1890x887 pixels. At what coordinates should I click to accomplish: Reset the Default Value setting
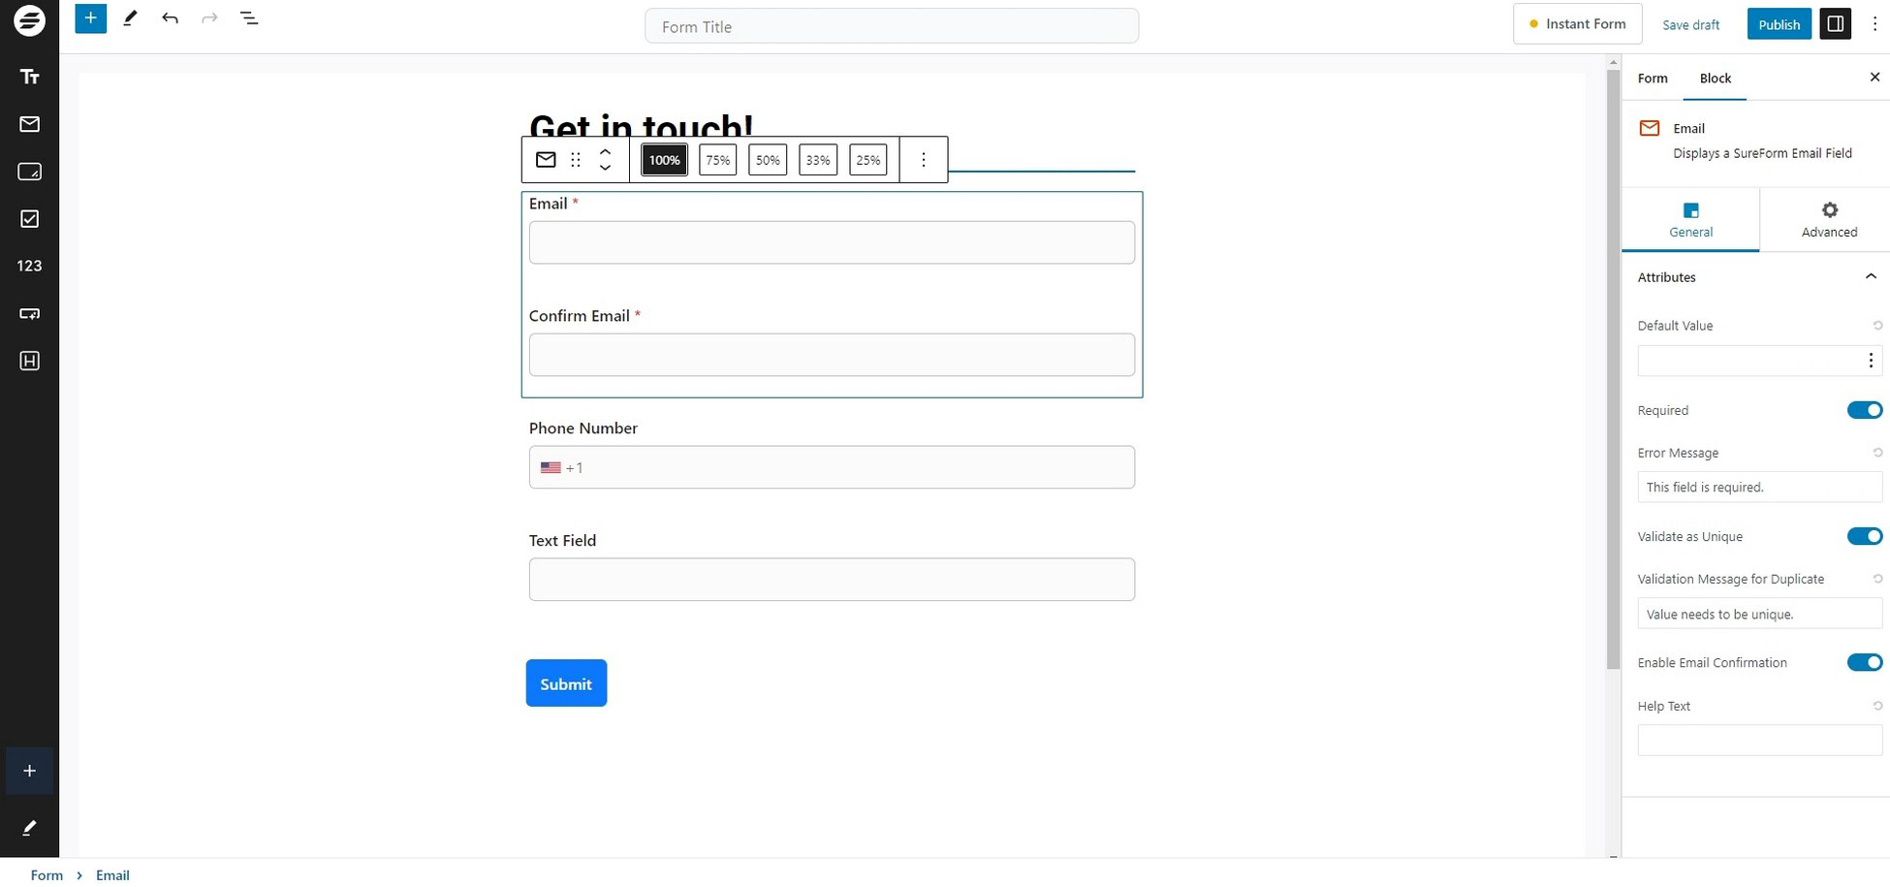[1877, 326]
